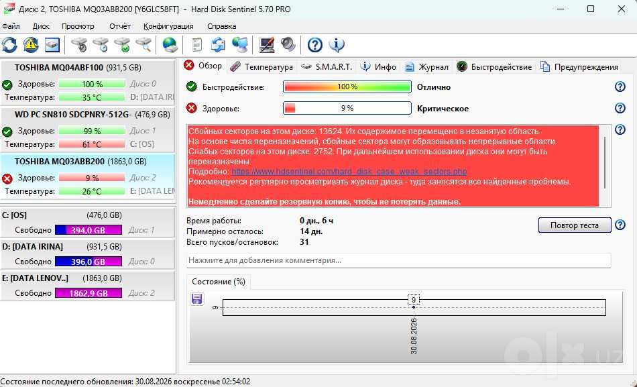The image size is (637, 387).
Task: Click the globe with monitor toolbar icon
Action: [240, 45]
